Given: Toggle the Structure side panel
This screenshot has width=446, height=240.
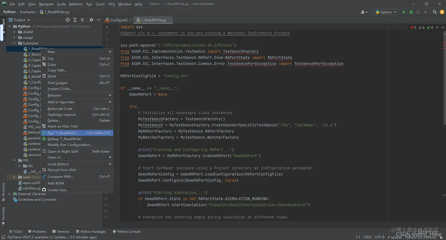Looking at the screenshot, I should tap(3, 191).
